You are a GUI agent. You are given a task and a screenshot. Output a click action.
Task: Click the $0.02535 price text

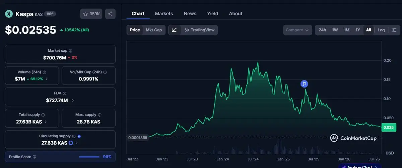[30, 30]
